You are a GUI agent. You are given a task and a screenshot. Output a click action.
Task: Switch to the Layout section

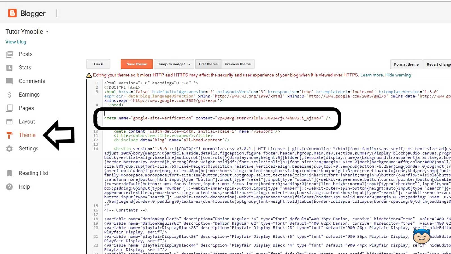(27, 122)
